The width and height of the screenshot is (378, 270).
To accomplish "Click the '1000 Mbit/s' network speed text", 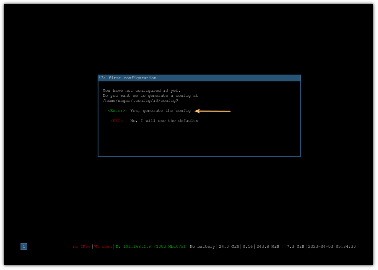I will pyautogui.click(x=169, y=247).
